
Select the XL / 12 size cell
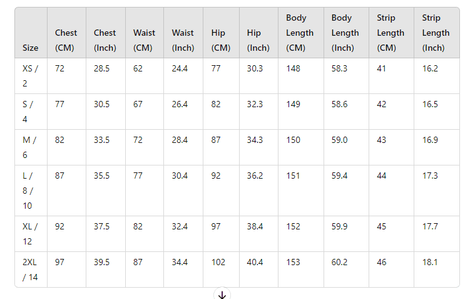(x=30, y=233)
